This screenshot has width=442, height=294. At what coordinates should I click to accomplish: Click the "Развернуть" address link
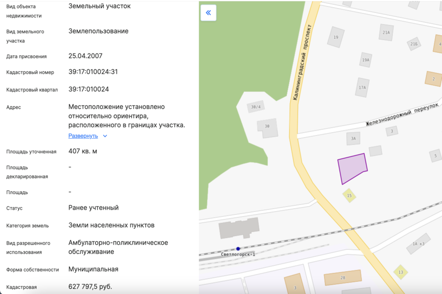pos(83,136)
